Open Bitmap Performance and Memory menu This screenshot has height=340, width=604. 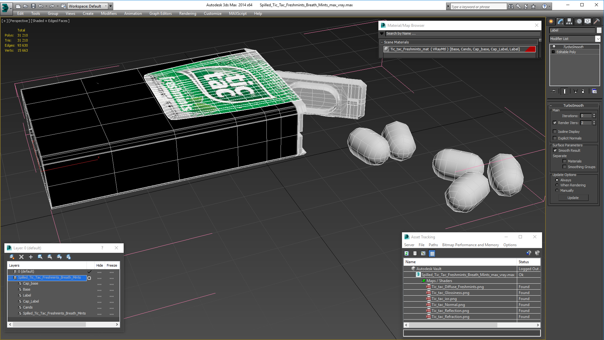point(470,245)
